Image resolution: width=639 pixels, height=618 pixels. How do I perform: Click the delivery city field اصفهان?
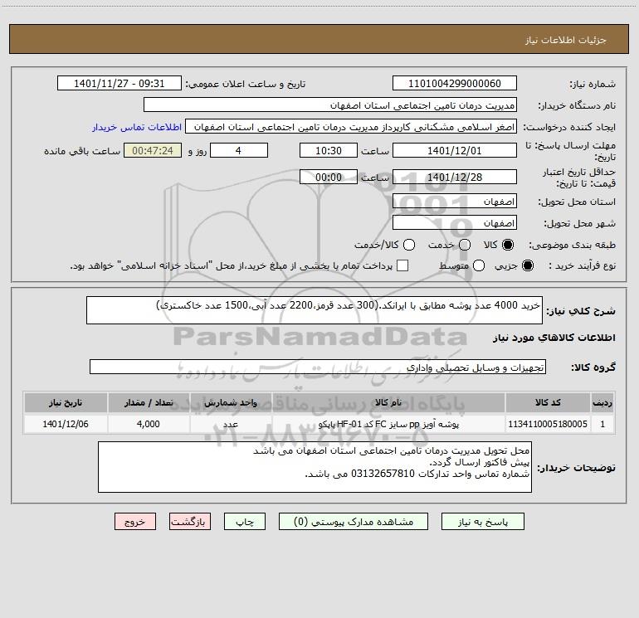tap(455, 222)
